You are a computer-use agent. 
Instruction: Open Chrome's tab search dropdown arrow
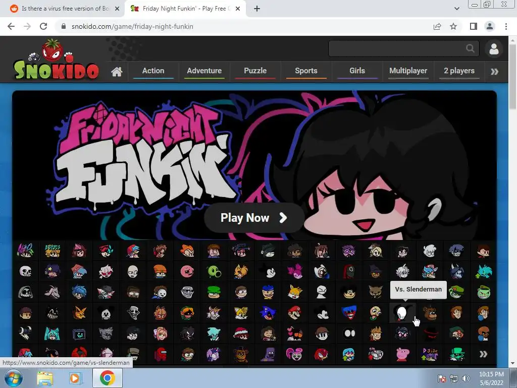coord(456,9)
